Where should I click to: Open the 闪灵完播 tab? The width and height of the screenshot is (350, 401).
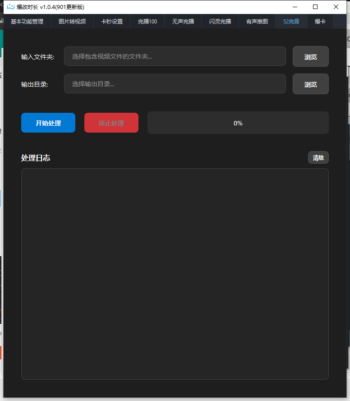(x=220, y=21)
